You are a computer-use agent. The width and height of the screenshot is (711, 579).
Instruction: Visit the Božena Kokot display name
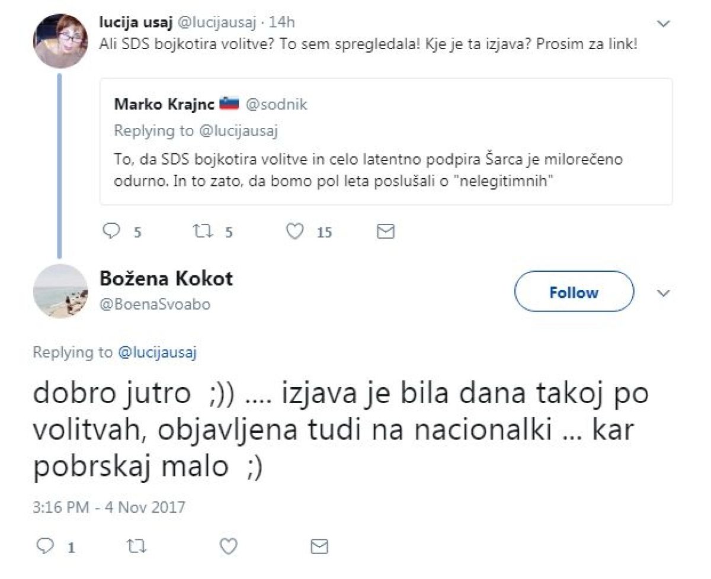(x=165, y=278)
